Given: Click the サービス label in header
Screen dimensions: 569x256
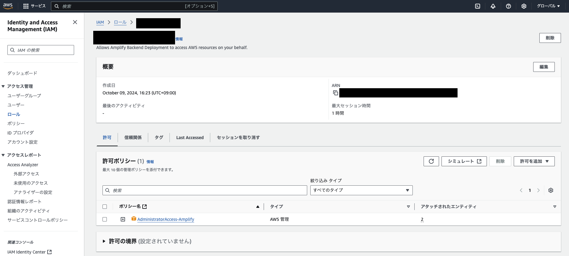Looking at the screenshot, I should coord(38,6).
